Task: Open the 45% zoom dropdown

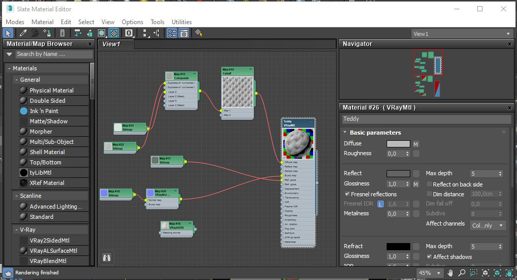Action: click(429, 273)
